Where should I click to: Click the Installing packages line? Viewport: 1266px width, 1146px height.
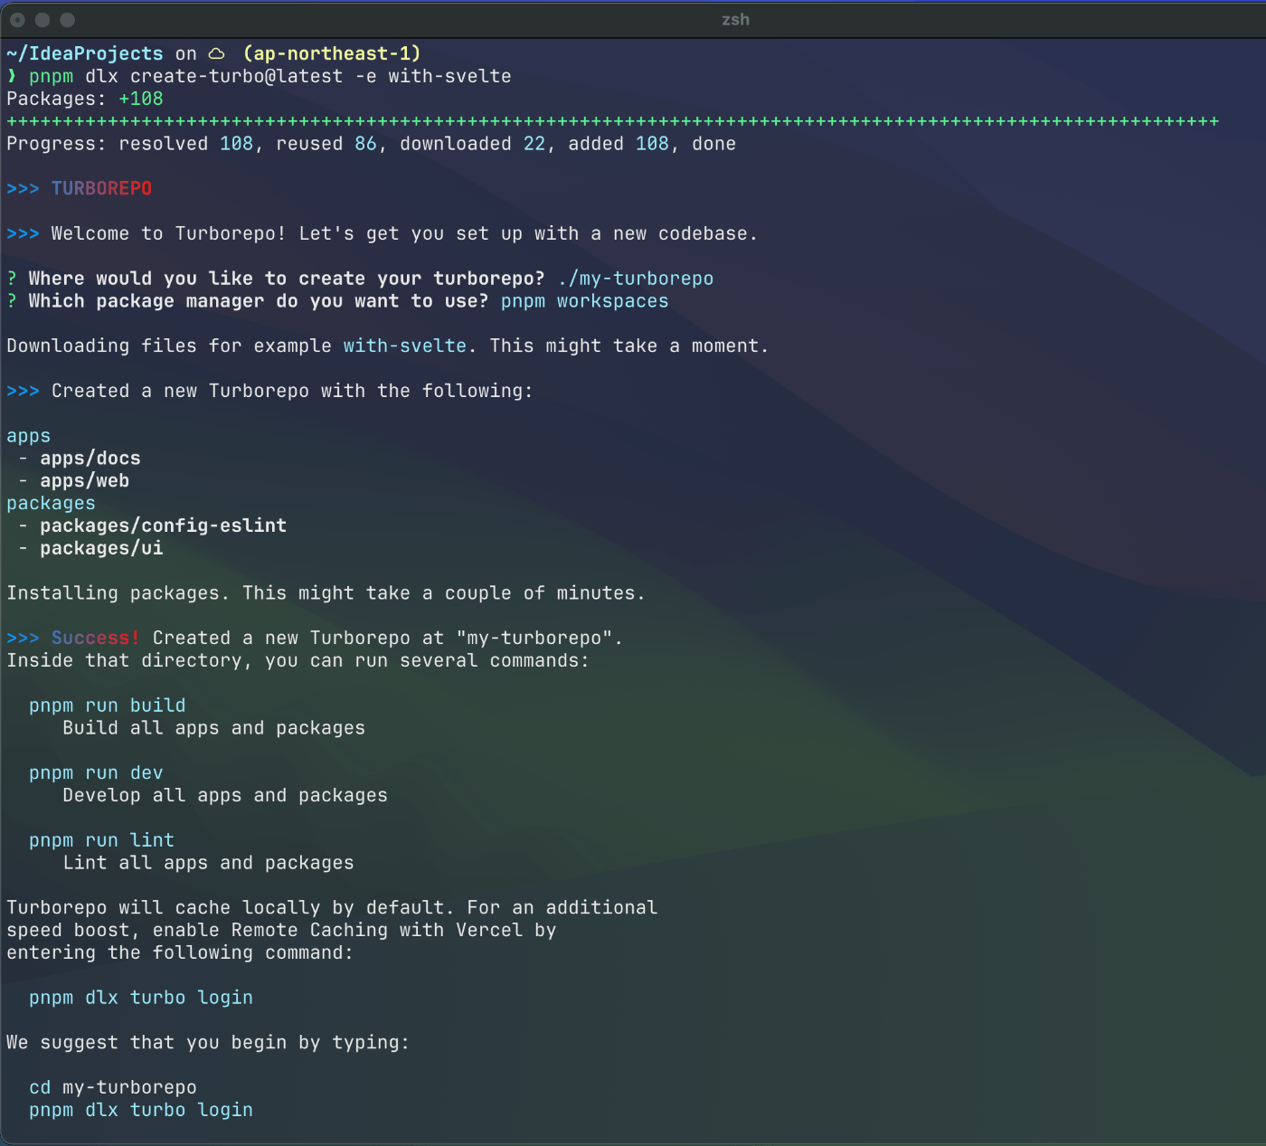[326, 593]
